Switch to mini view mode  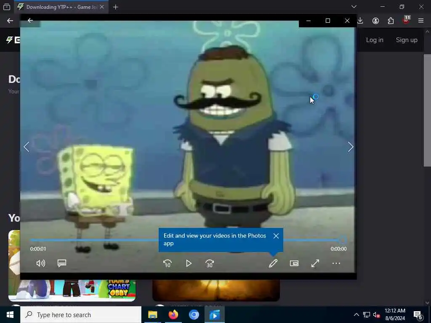click(x=294, y=263)
